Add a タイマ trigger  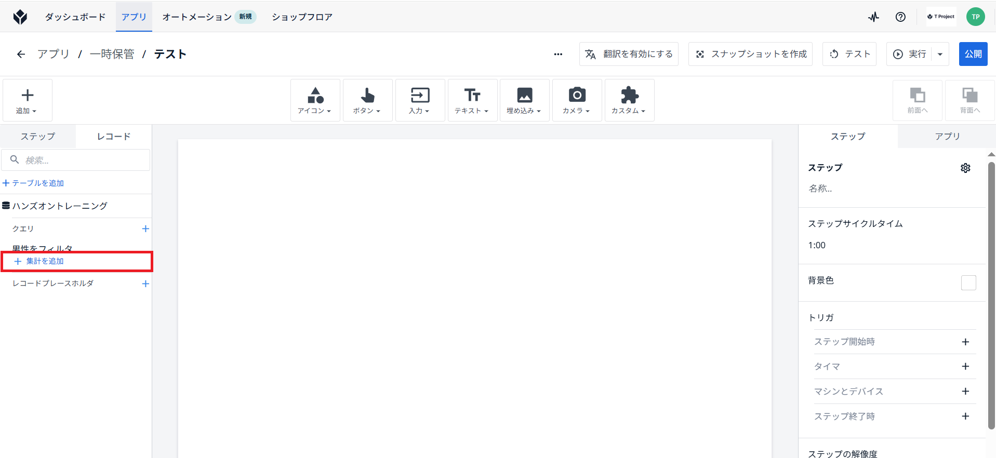click(965, 366)
